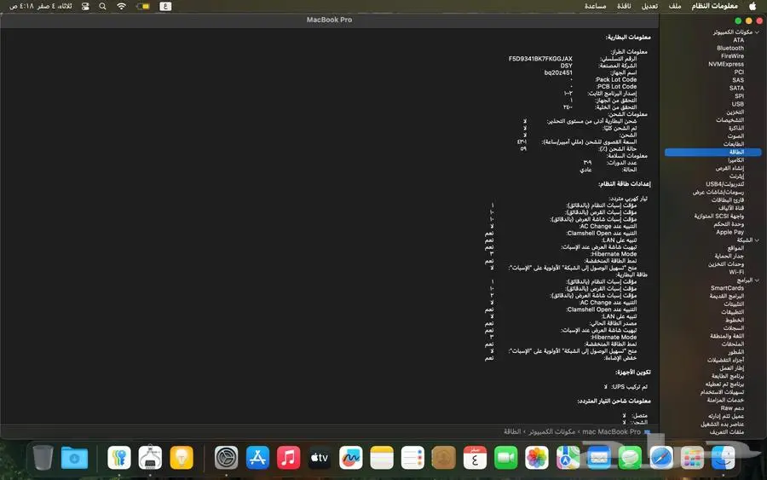
Task: Select Wi-Fi under الشبكة in the sidebar
Action: [x=736, y=272]
